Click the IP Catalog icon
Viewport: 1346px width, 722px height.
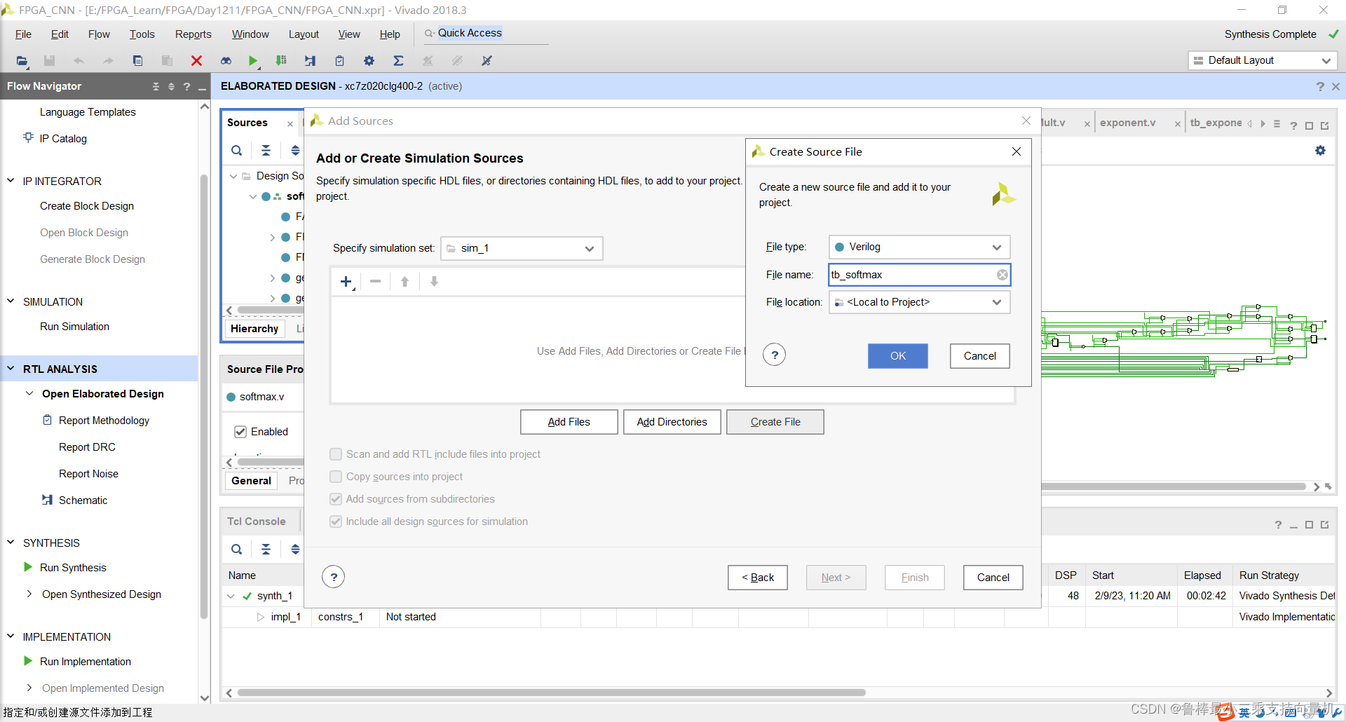coord(28,137)
